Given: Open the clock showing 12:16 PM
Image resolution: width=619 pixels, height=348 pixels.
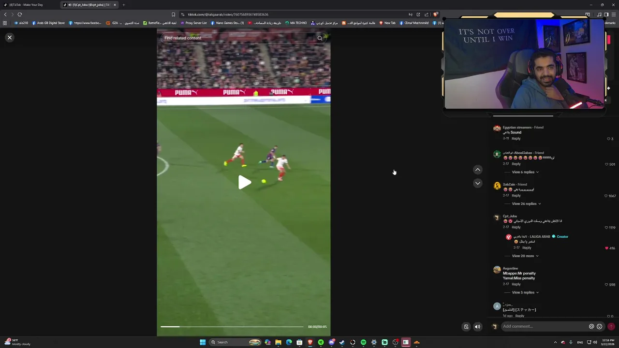Looking at the screenshot, I should tap(607, 342).
